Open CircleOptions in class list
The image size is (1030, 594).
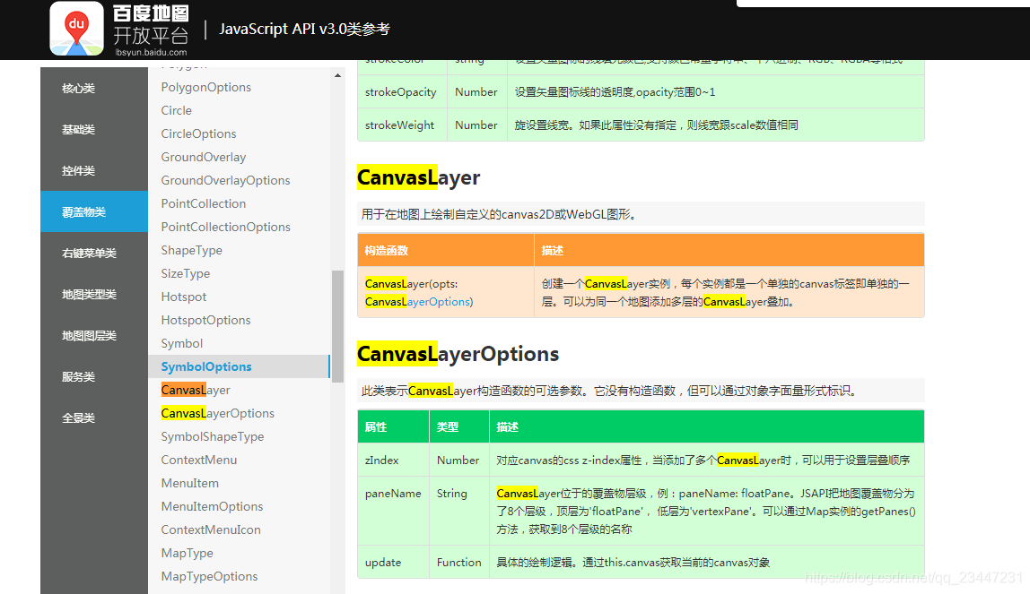[x=198, y=133]
